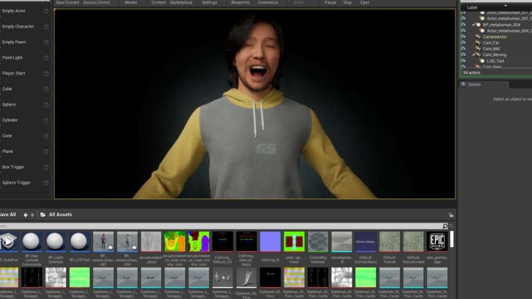
Task: Eject from the player controller
Action: click(365, 2)
